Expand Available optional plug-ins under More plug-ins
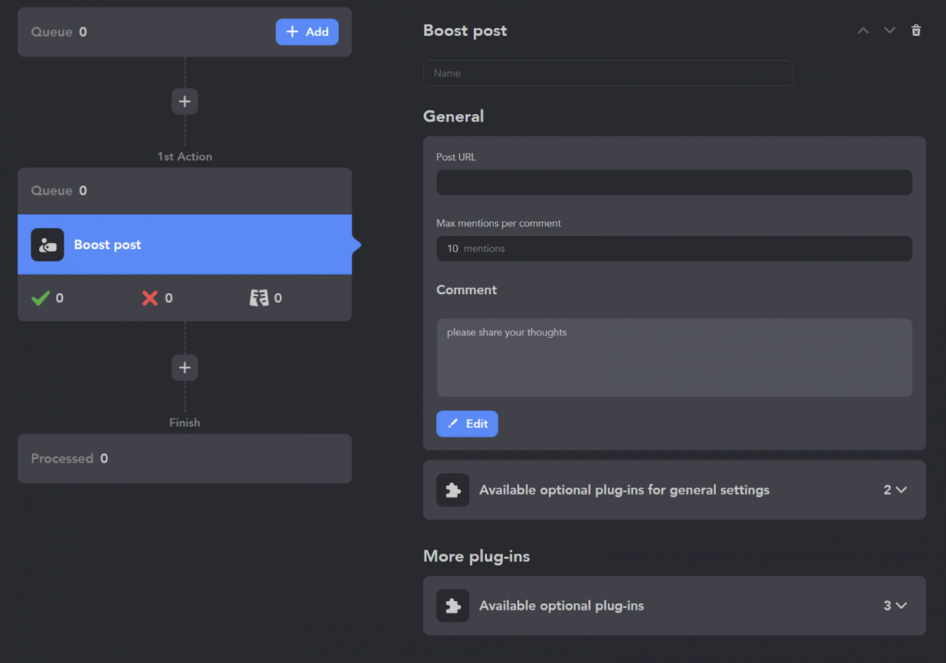The image size is (946, 663). [x=895, y=606]
